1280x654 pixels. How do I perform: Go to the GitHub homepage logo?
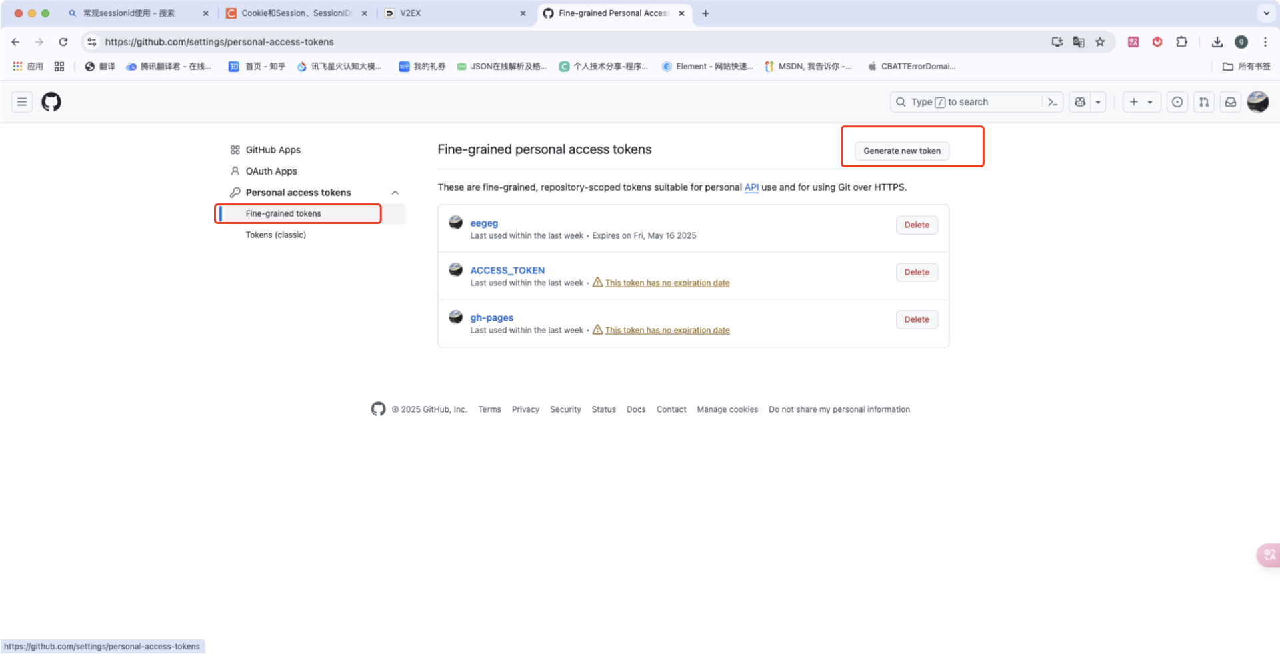51,102
